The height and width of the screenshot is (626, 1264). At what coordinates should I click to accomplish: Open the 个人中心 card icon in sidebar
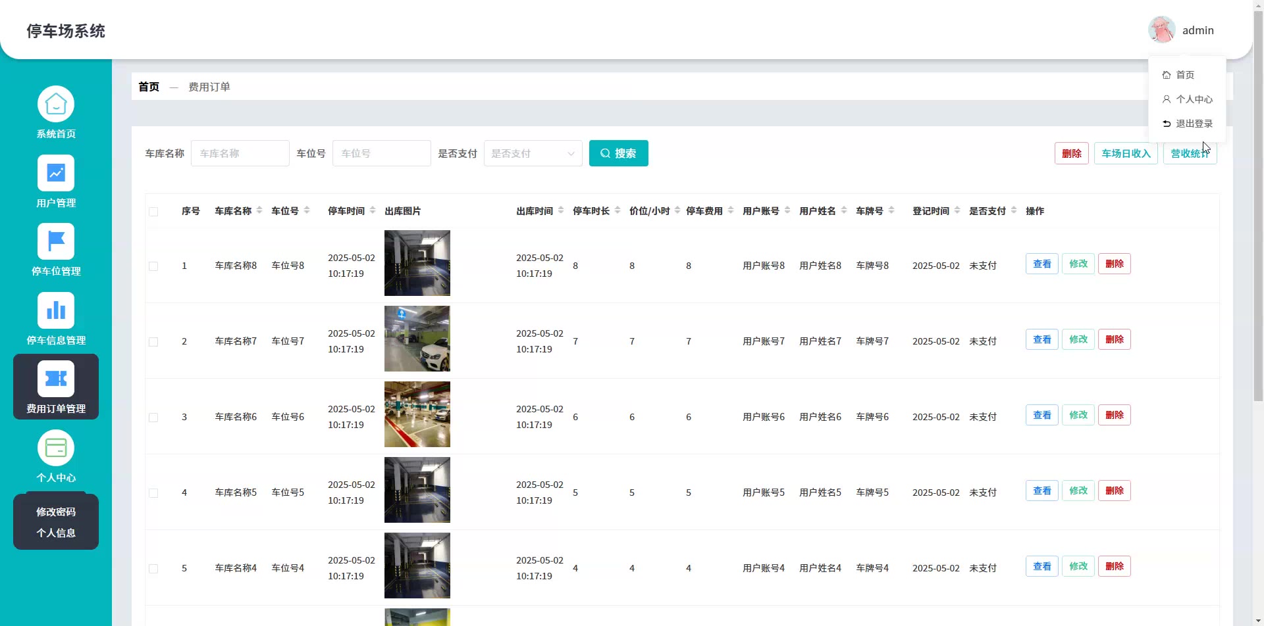pos(56,448)
